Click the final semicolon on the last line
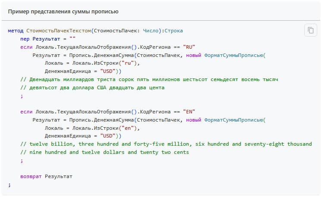 click(9, 184)
